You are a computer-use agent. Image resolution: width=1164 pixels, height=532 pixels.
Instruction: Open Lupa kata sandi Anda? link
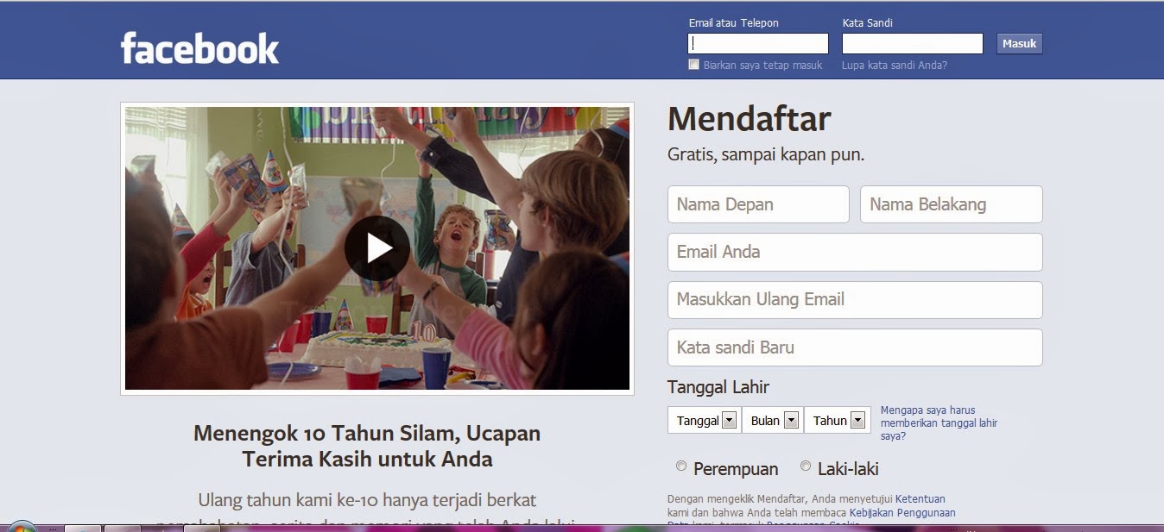coord(895,65)
